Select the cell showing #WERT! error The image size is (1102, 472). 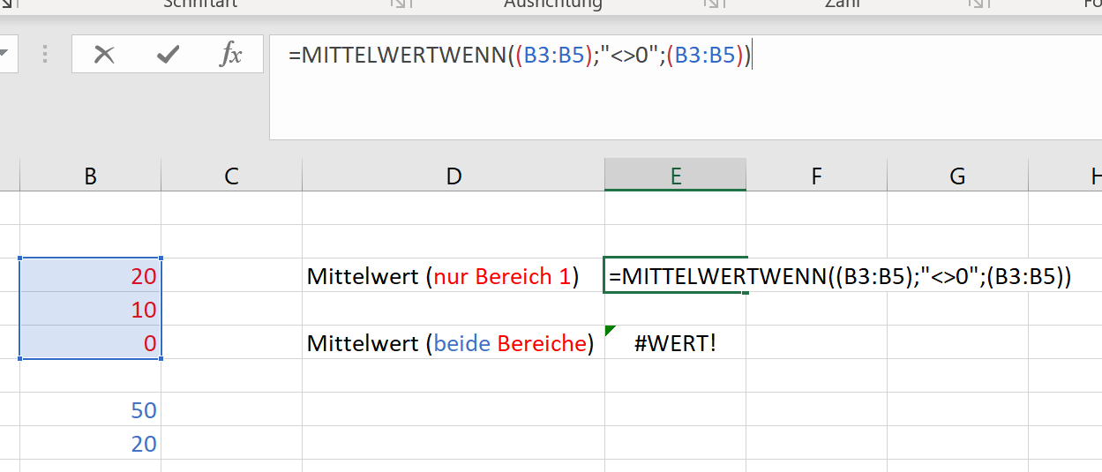[675, 343]
